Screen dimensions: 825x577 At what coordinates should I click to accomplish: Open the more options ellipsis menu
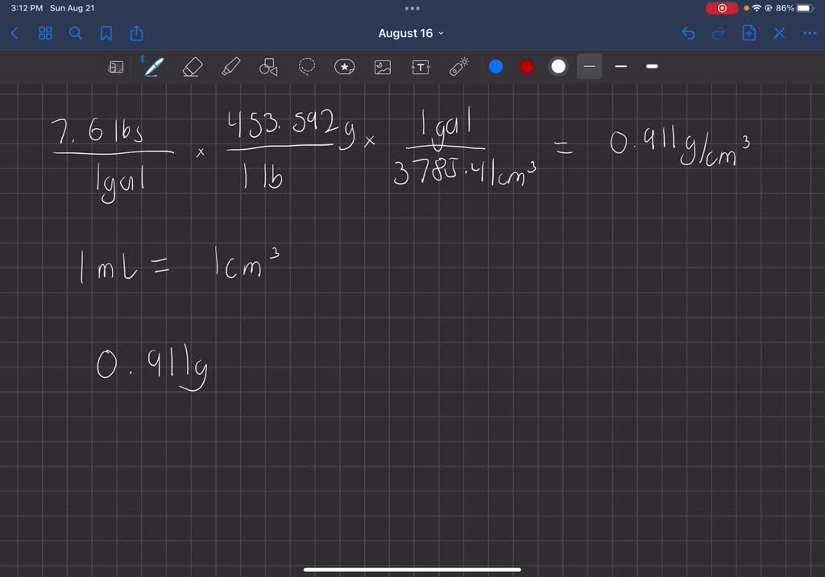809,33
